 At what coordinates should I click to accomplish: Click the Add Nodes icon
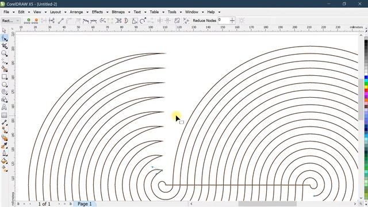pyautogui.click(x=27, y=21)
